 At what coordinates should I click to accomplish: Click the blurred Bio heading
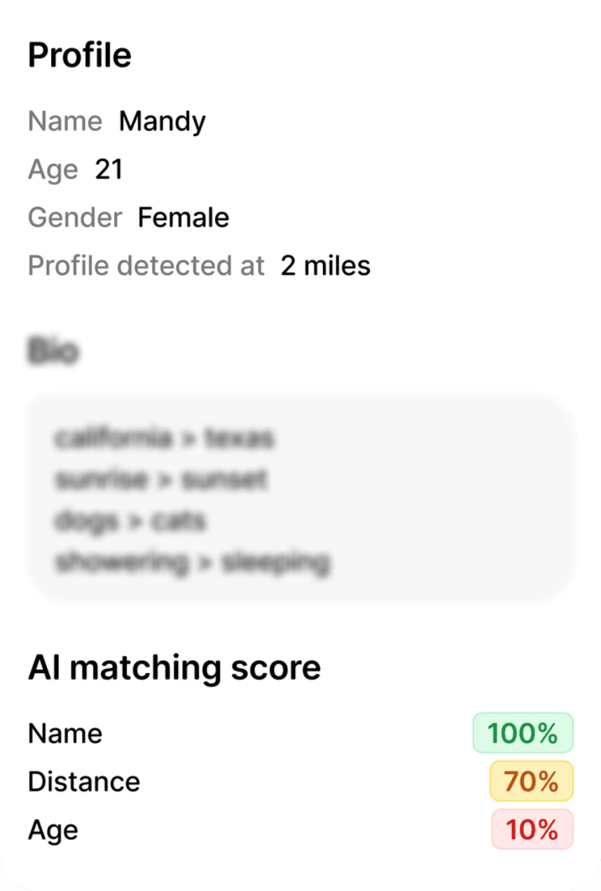53,351
